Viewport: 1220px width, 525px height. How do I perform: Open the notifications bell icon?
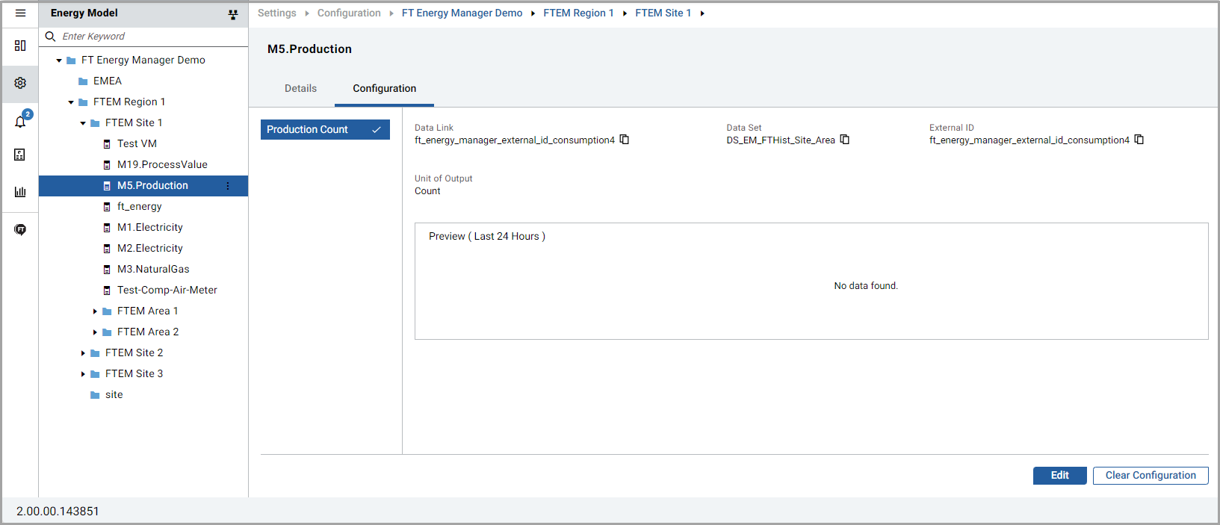[20, 121]
